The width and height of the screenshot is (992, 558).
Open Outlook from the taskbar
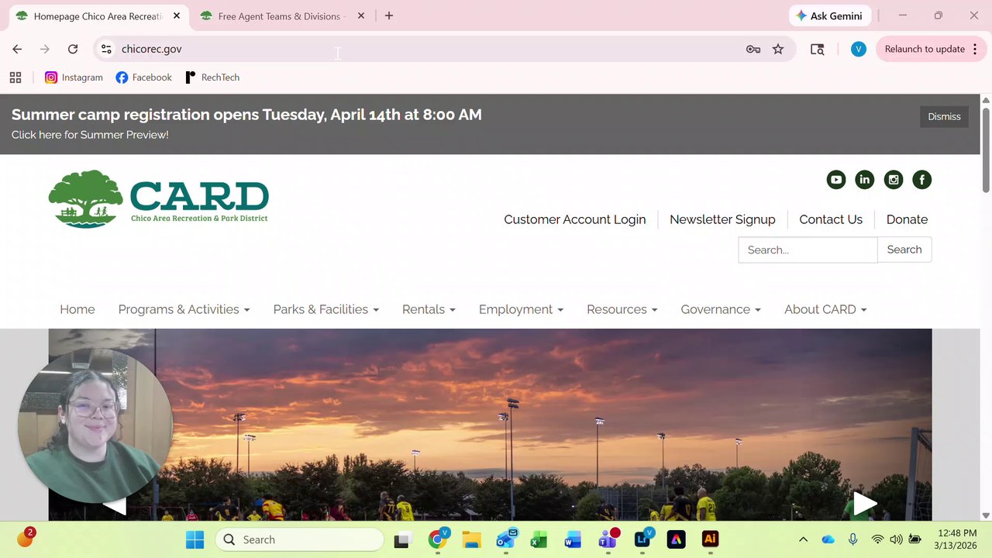click(506, 539)
